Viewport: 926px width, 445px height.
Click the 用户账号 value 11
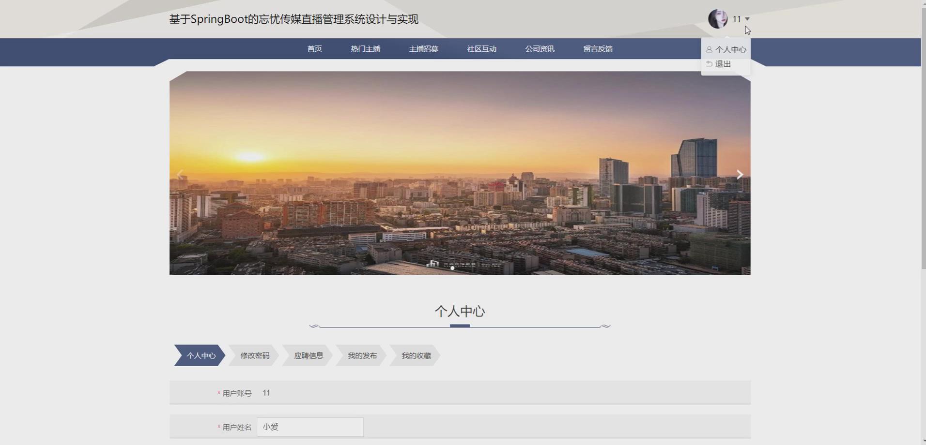pyautogui.click(x=266, y=393)
